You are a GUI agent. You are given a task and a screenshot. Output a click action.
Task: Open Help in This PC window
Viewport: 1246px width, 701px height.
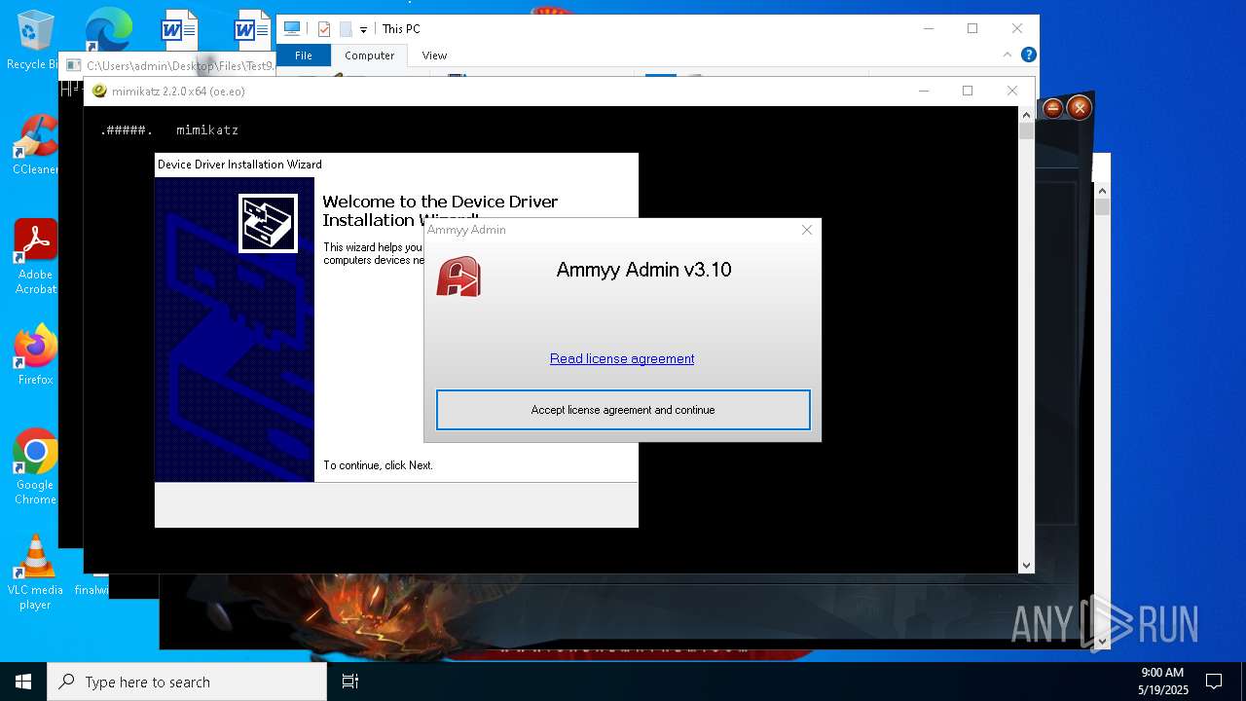tap(1028, 55)
